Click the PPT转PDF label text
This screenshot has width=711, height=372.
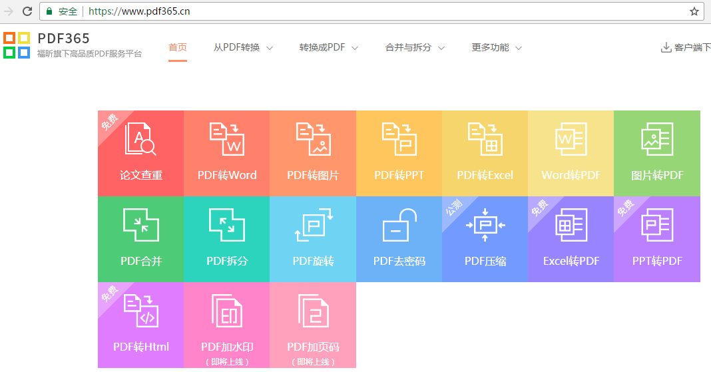(658, 261)
